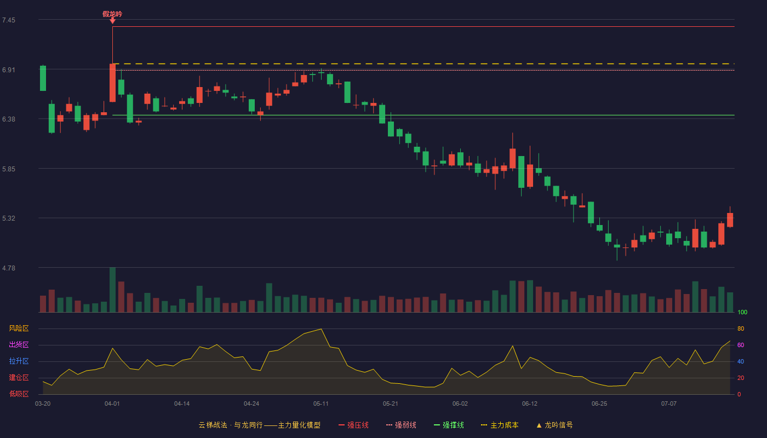Toggle the 强撑线 legend item
The width and height of the screenshot is (767, 438).
pyautogui.click(x=449, y=425)
